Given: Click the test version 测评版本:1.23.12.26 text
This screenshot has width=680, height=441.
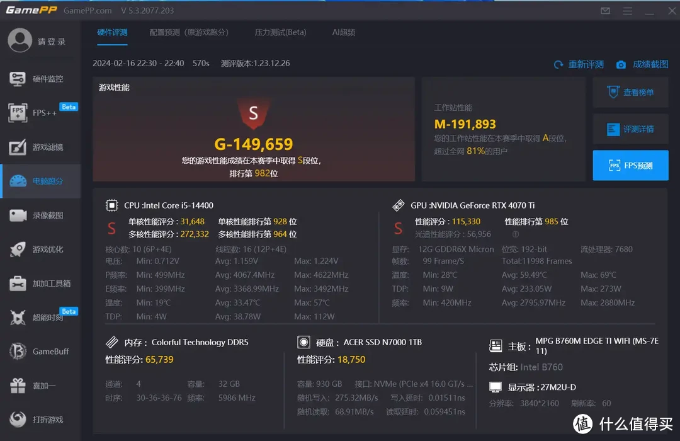Looking at the screenshot, I should (x=256, y=64).
